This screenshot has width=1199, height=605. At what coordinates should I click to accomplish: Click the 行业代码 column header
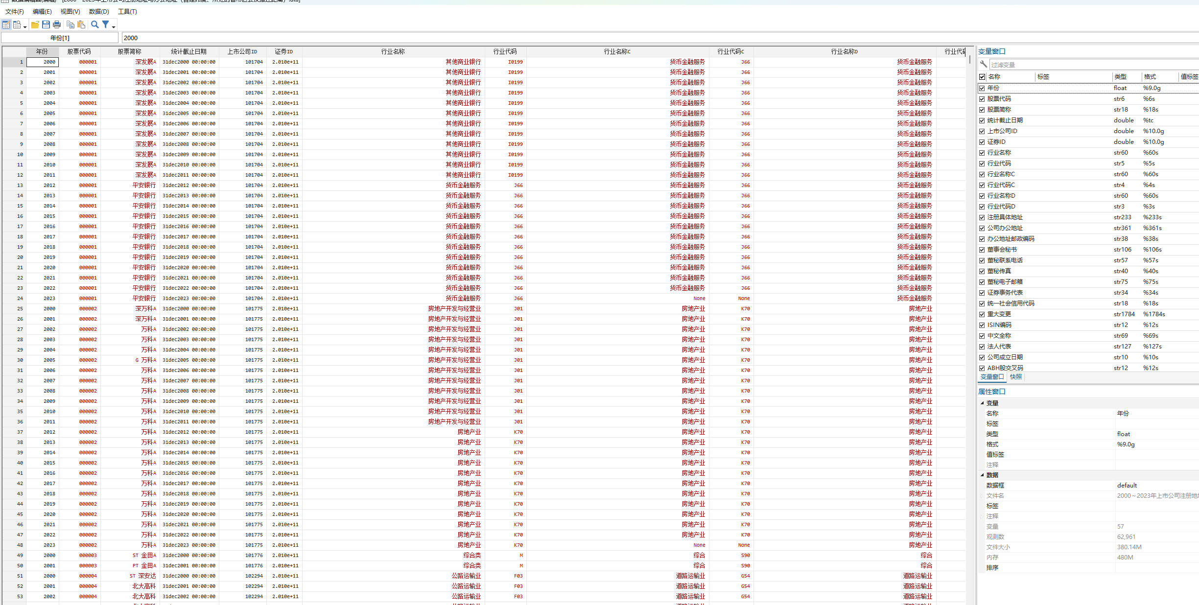(505, 51)
